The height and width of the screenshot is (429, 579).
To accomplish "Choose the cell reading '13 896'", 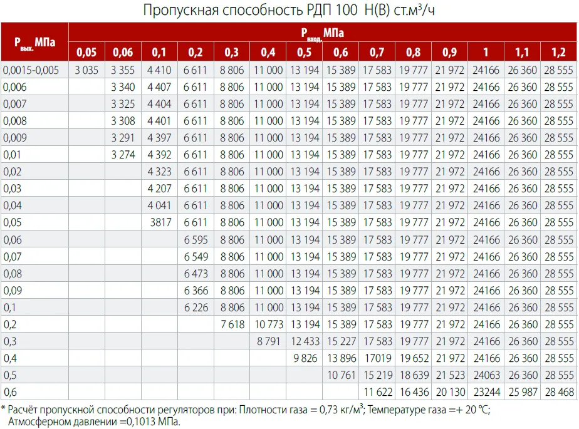I will (342, 358).
